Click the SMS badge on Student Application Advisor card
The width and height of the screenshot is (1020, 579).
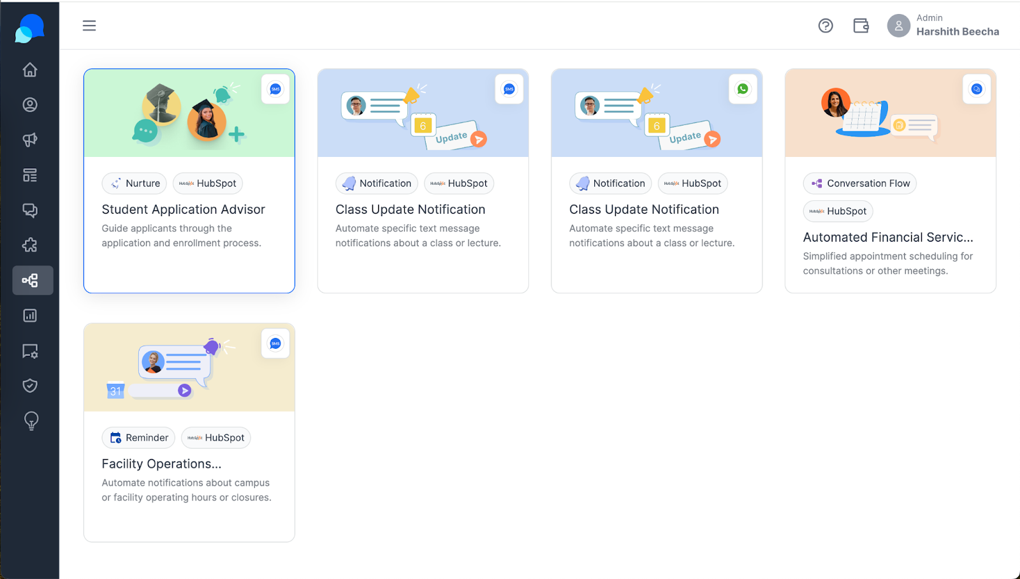275,89
